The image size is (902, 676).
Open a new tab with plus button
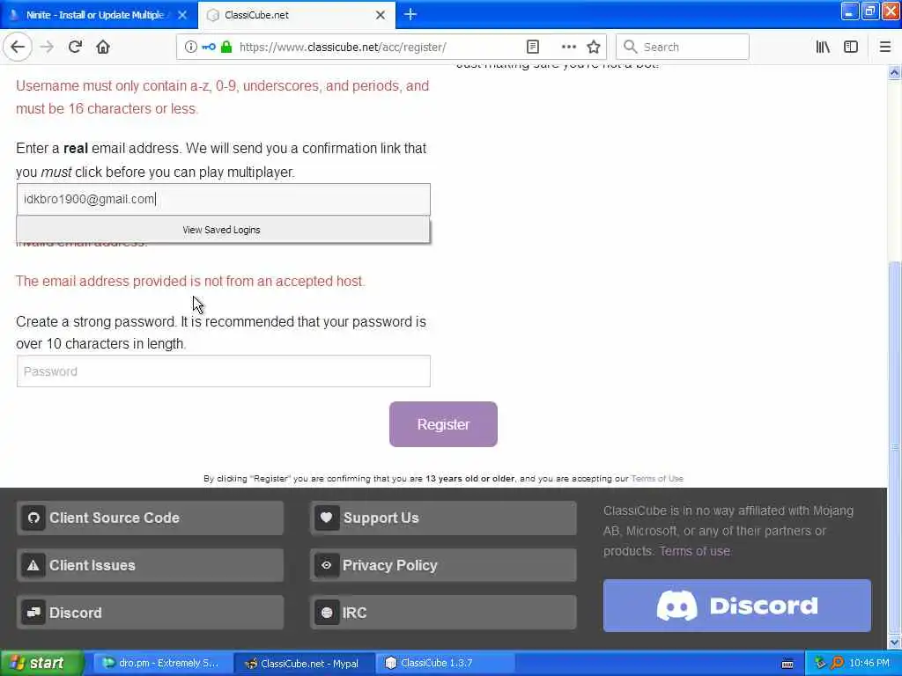[410, 14]
